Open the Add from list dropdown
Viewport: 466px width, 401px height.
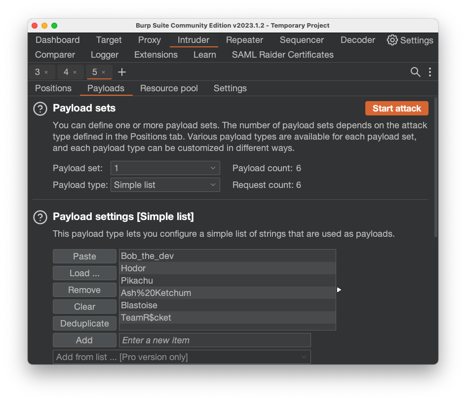pyautogui.click(x=181, y=357)
